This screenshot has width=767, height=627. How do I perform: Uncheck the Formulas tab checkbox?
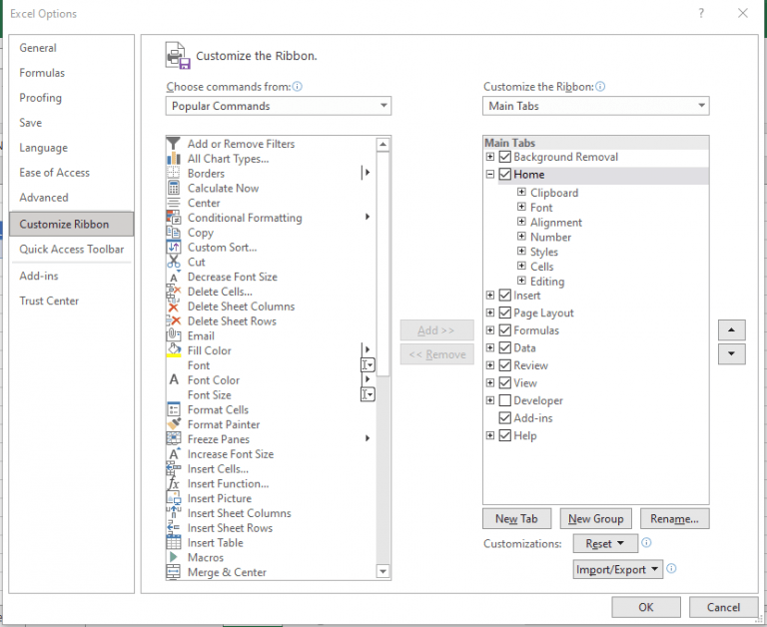point(504,330)
